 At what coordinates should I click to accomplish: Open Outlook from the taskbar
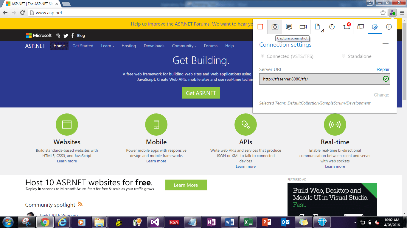(285, 222)
